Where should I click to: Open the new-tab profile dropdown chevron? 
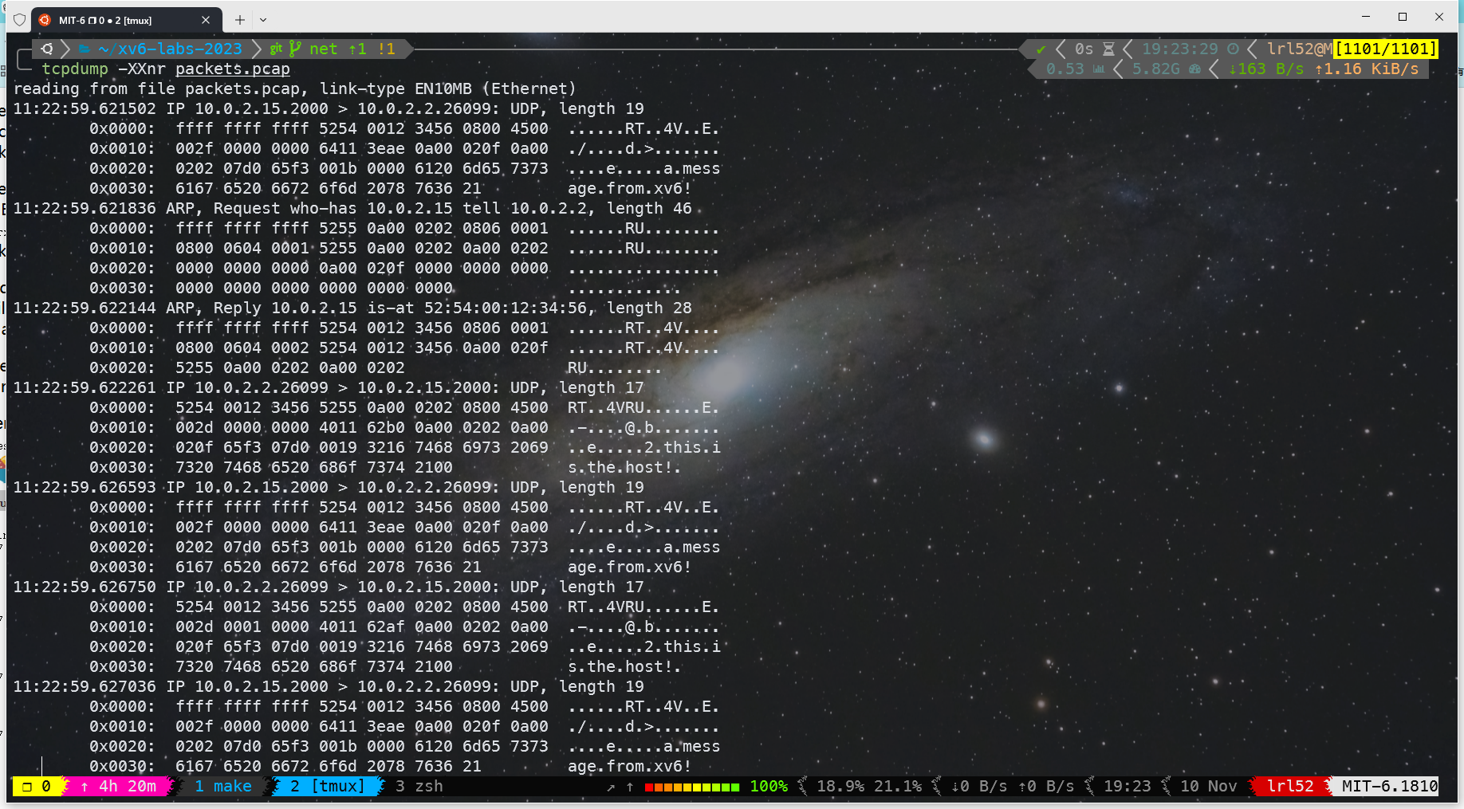(263, 20)
